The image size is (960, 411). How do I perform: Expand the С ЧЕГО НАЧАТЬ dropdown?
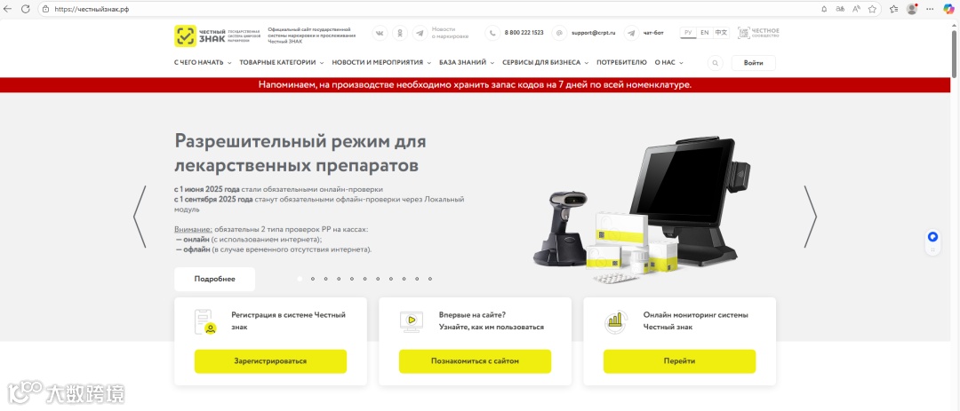click(x=203, y=62)
